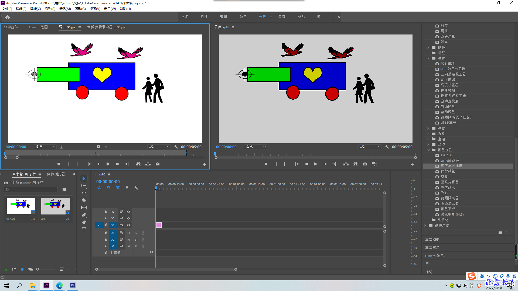Open the 序列(S) menu
The height and width of the screenshot is (291, 518).
tap(50, 9)
